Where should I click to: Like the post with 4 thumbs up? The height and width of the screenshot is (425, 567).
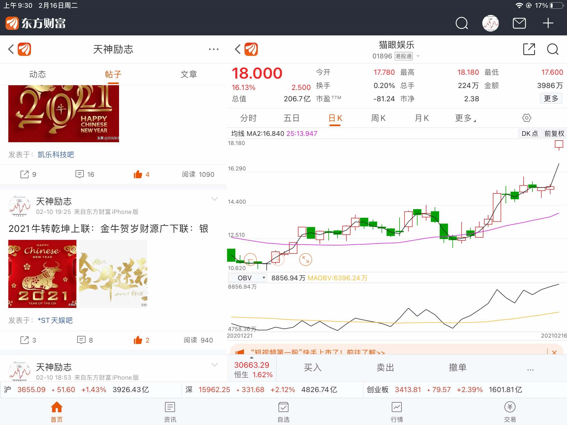[x=138, y=174]
